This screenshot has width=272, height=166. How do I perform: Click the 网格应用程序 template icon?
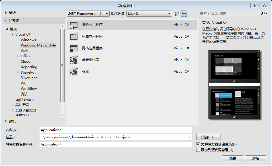(74, 48)
